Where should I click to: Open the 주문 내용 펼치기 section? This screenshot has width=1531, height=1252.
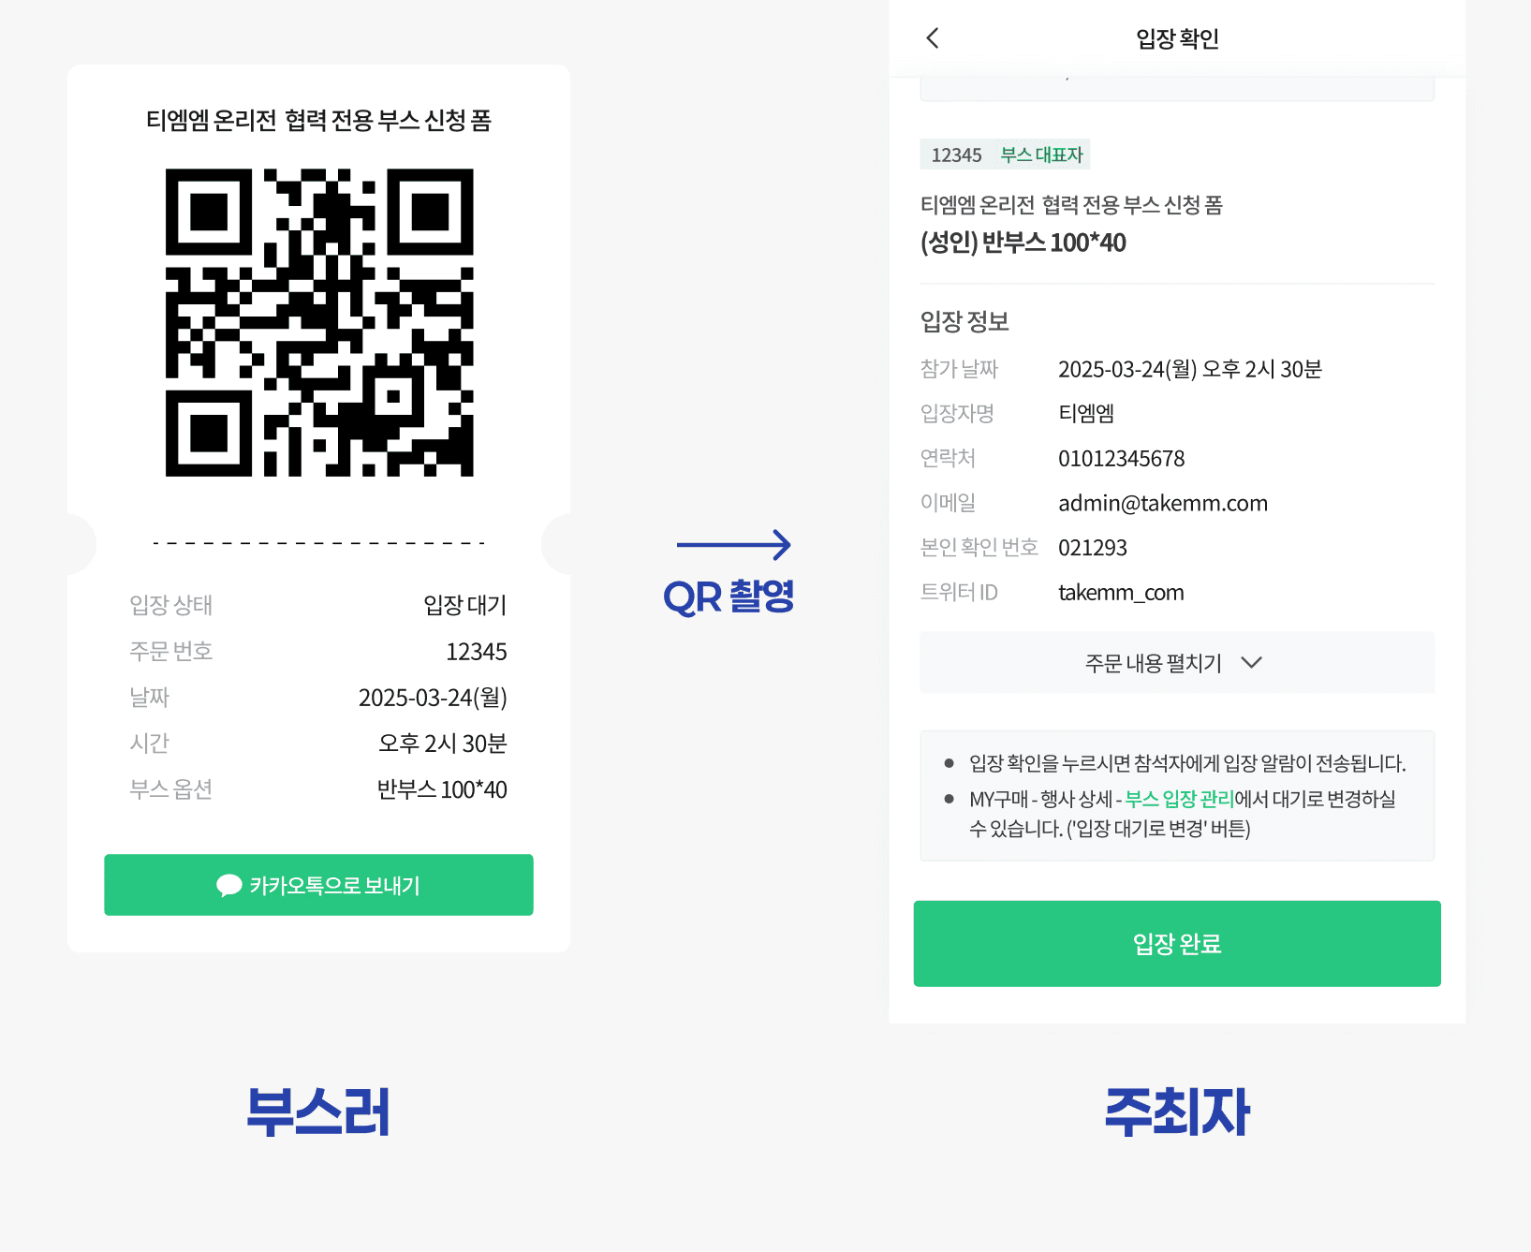click(1177, 663)
